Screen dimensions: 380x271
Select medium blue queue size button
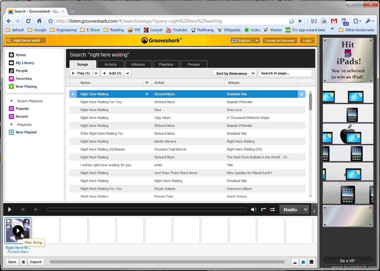[303, 262]
